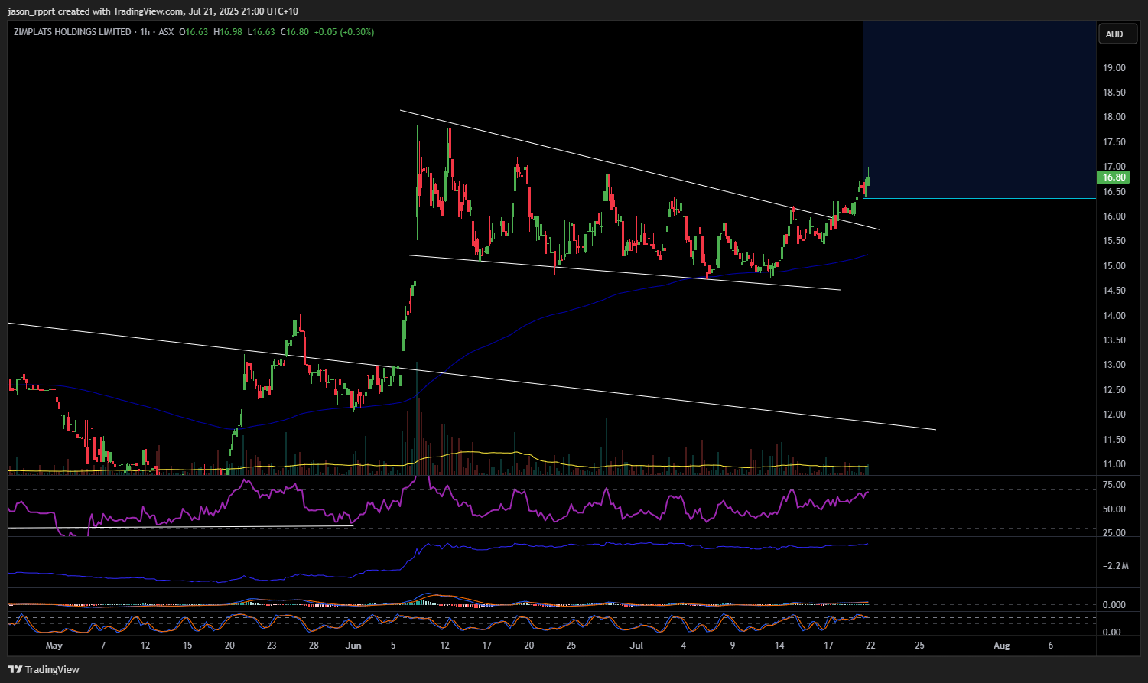
Task: Click the 13.50 price axis label
Action: (1114, 340)
